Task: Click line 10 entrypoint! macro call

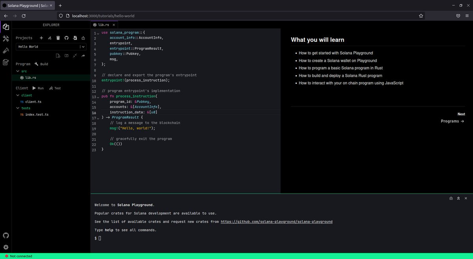Action: (135, 80)
